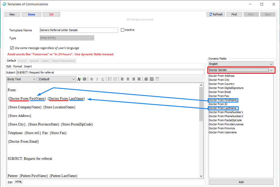This screenshot has height=187, width=280.
Task: Apply underline formatting
Action: coord(103,79)
